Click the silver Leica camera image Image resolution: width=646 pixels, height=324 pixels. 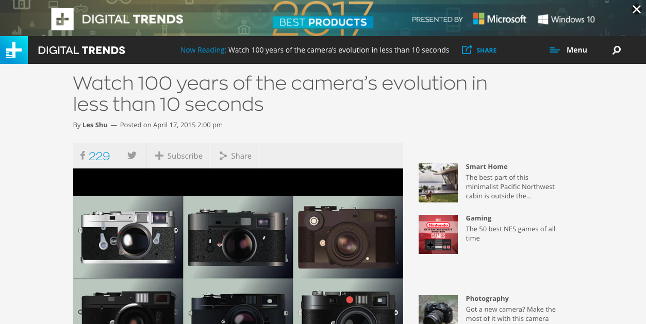(x=128, y=237)
